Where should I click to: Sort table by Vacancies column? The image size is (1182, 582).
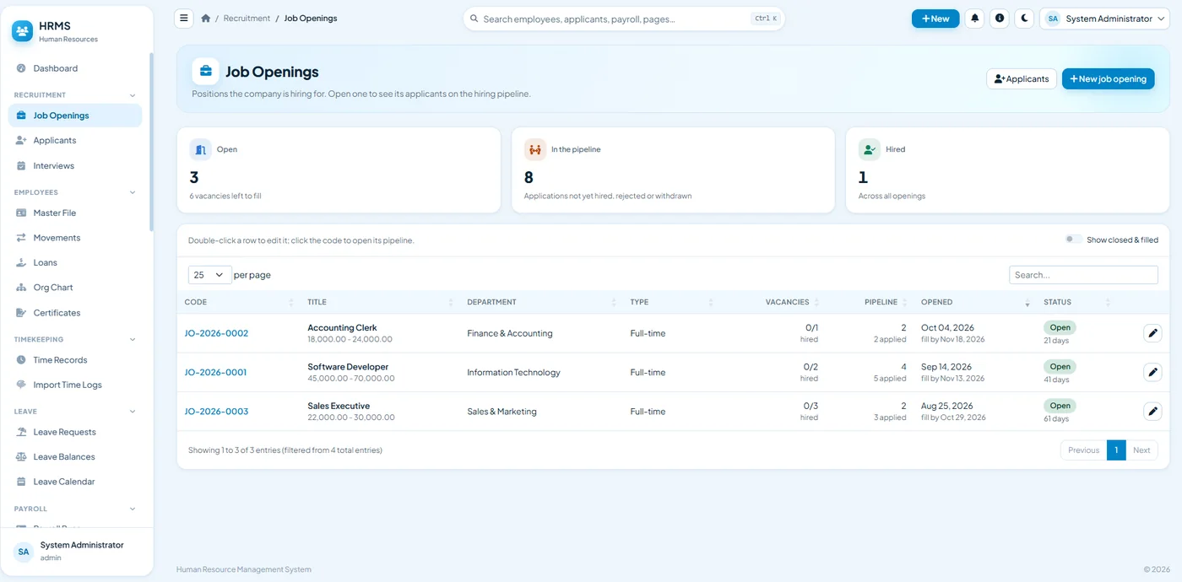[787, 302]
